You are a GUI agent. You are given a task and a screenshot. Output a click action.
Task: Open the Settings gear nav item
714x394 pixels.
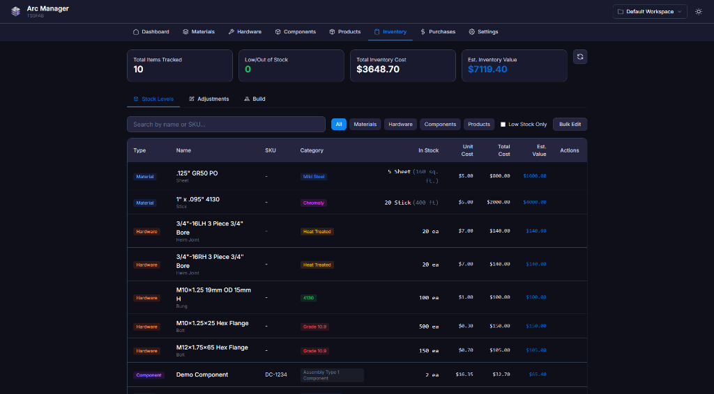(x=483, y=32)
